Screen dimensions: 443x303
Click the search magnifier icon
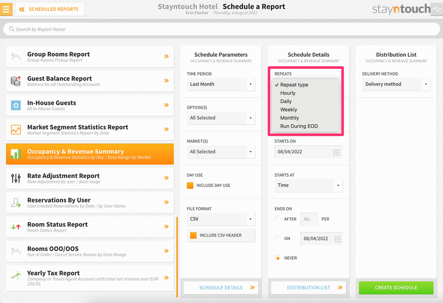[x=12, y=29]
